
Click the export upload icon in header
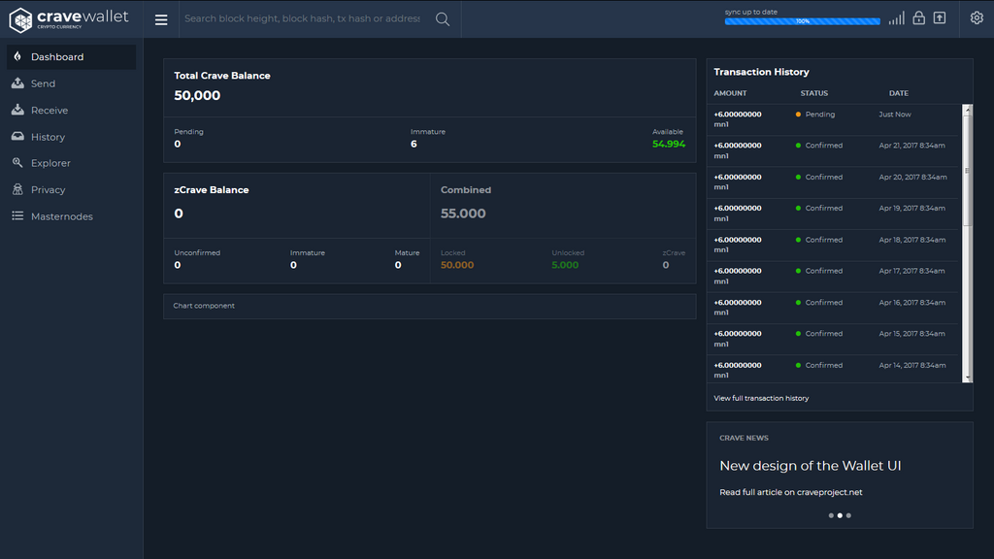point(940,17)
